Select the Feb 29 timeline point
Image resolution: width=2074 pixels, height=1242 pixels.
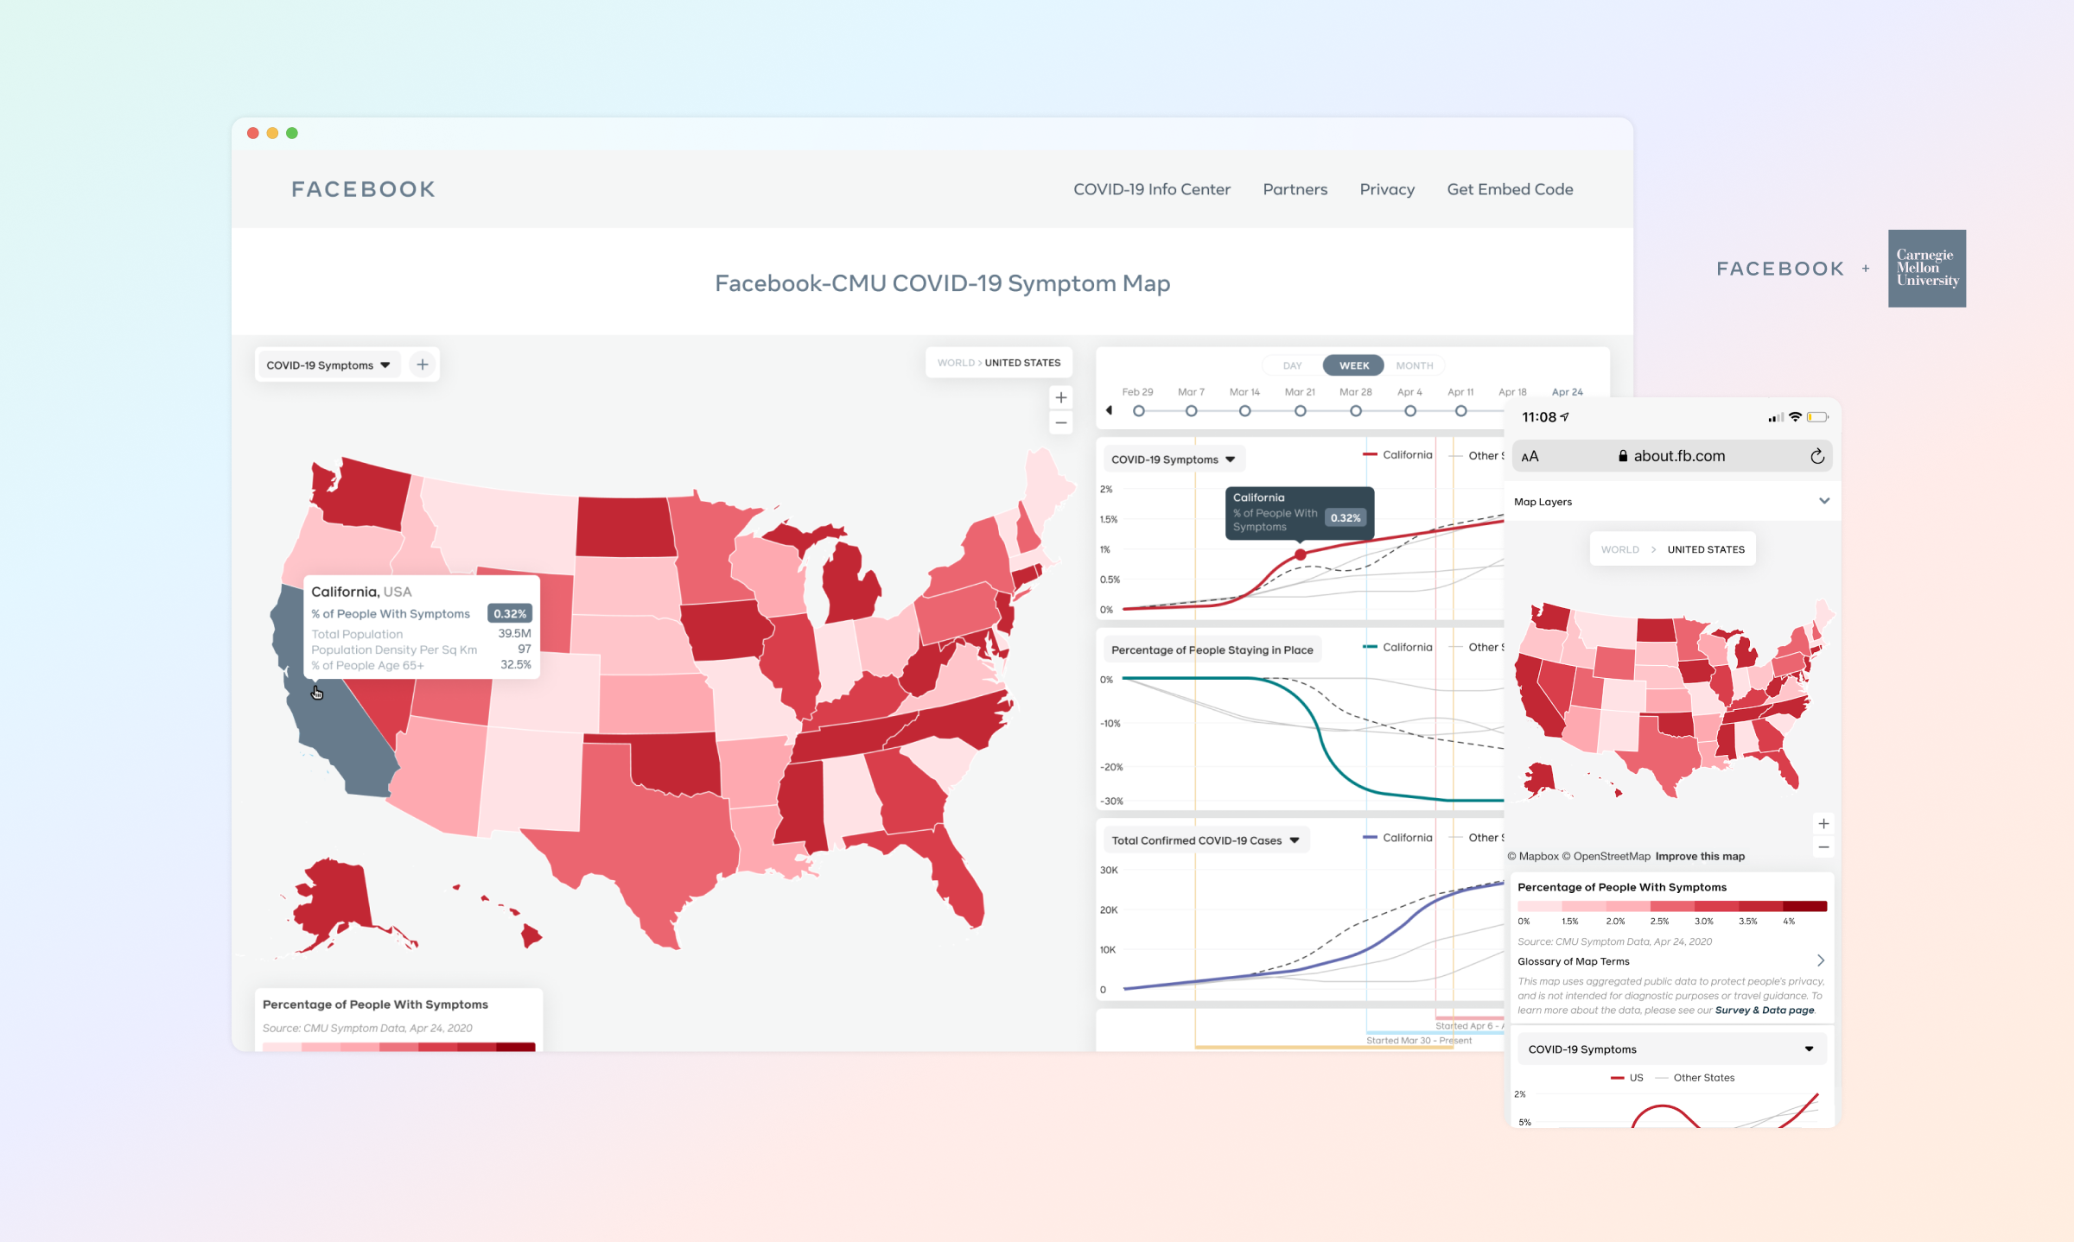tap(1139, 411)
